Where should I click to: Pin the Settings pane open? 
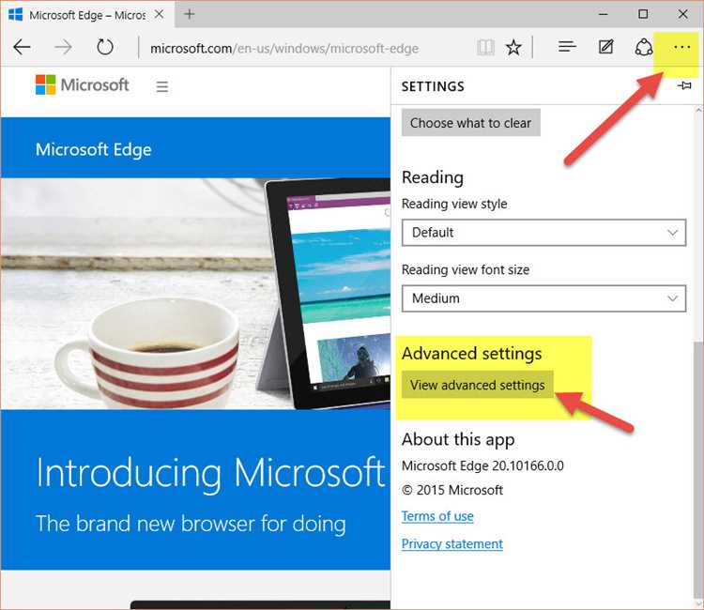(684, 86)
